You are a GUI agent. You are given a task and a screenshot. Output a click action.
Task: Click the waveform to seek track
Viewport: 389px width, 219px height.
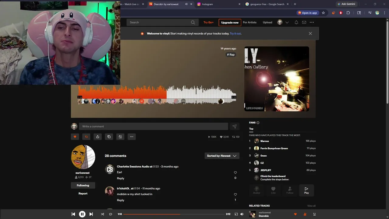pos(157,95)
